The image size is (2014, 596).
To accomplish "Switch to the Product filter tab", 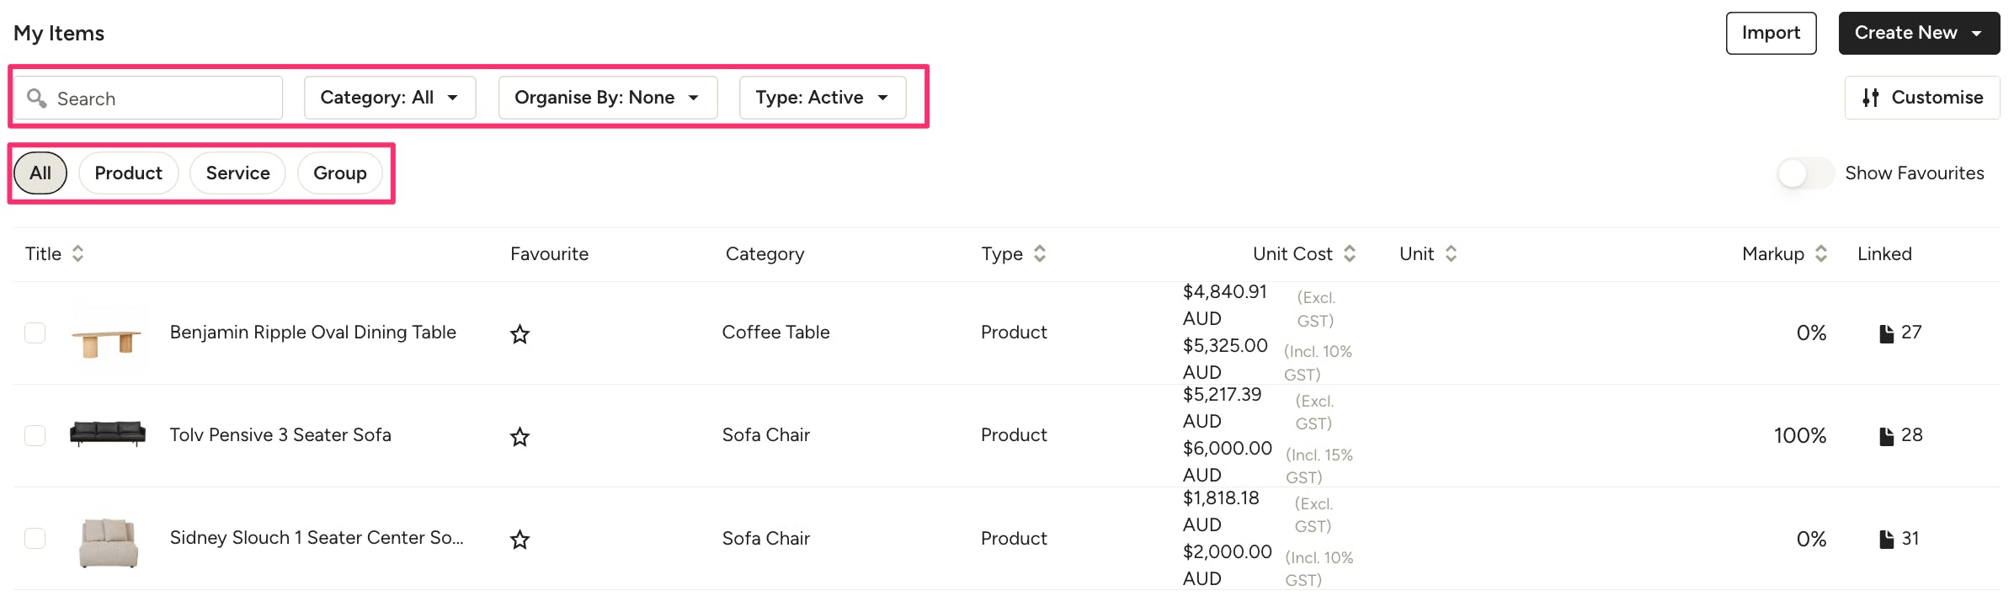I will point(128,173).
